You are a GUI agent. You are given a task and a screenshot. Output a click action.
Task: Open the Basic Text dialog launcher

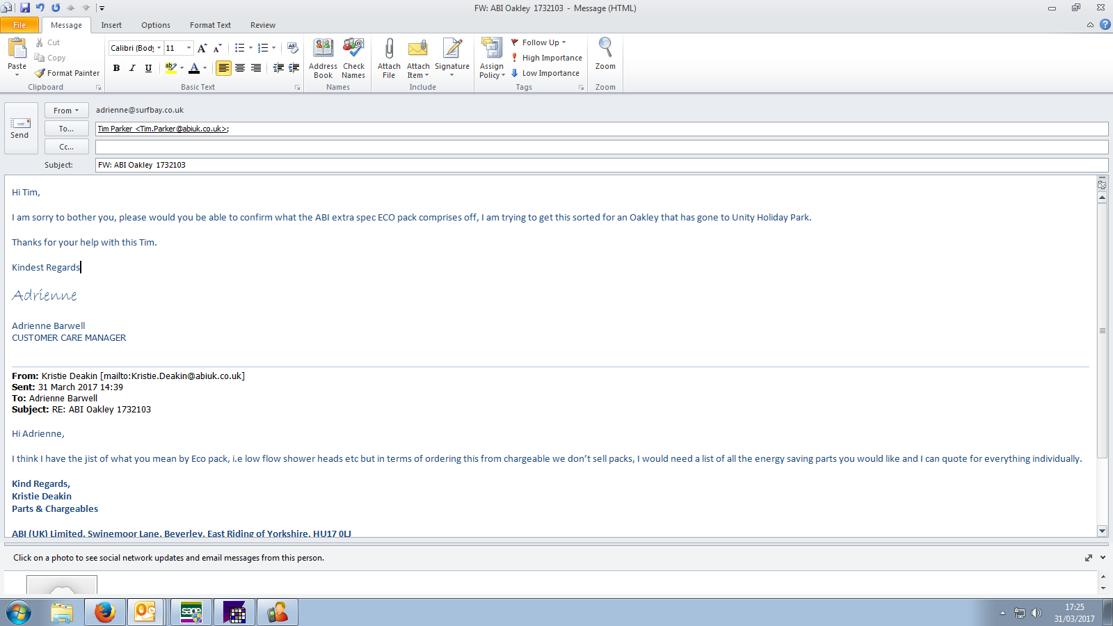pos(298,88)
